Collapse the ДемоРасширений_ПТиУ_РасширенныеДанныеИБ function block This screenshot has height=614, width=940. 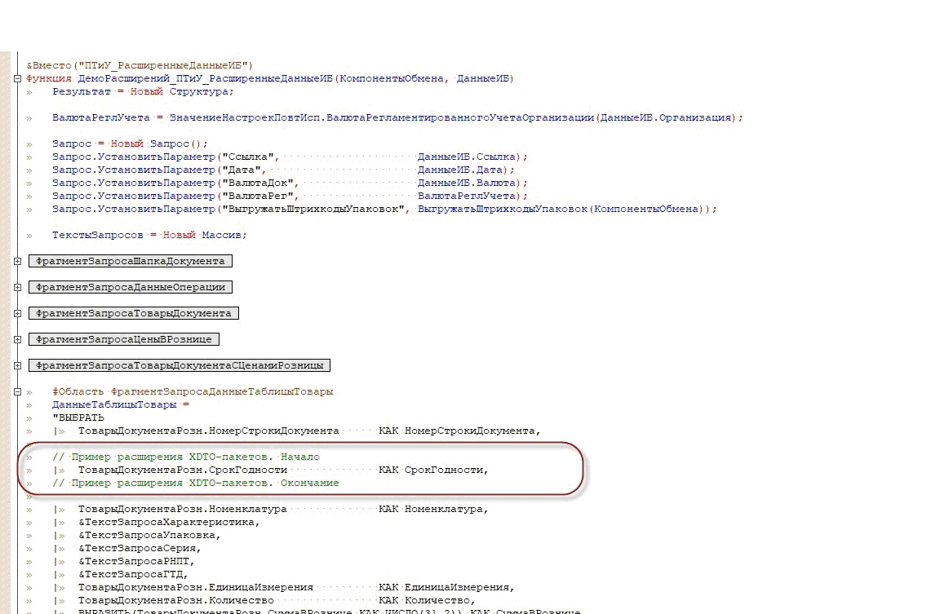pyautogui.click(x=17, y=79)
